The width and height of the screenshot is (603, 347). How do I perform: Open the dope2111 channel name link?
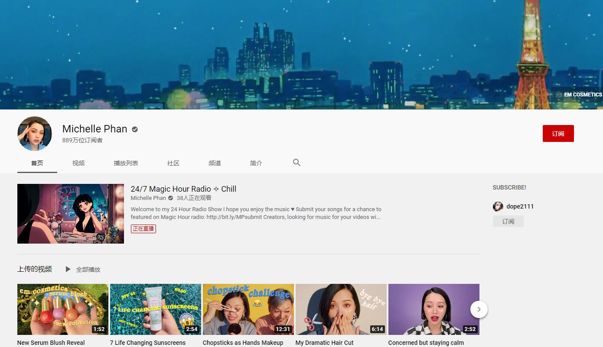point(520,206)
